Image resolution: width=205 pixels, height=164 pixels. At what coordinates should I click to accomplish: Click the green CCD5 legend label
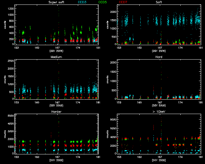click(103, 2)
